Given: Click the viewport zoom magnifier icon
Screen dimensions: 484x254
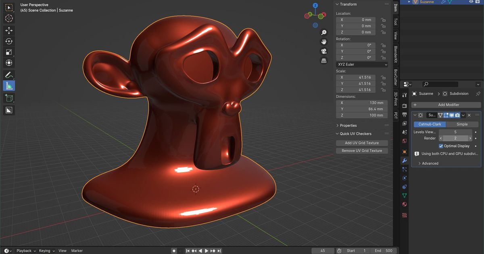Looking at the screenshot, I should (324, 32).
